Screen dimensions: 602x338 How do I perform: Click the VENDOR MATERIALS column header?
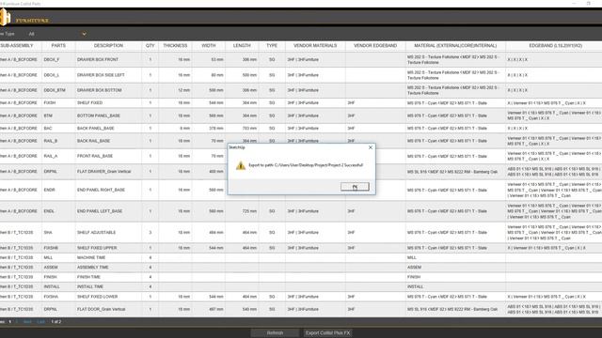pyautogui.click(x=315, y=46)
